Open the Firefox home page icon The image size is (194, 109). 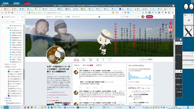[12, 12]
